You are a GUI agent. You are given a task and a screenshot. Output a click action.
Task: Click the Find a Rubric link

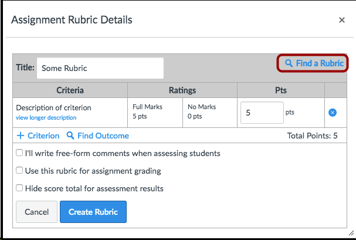point(314,63)
